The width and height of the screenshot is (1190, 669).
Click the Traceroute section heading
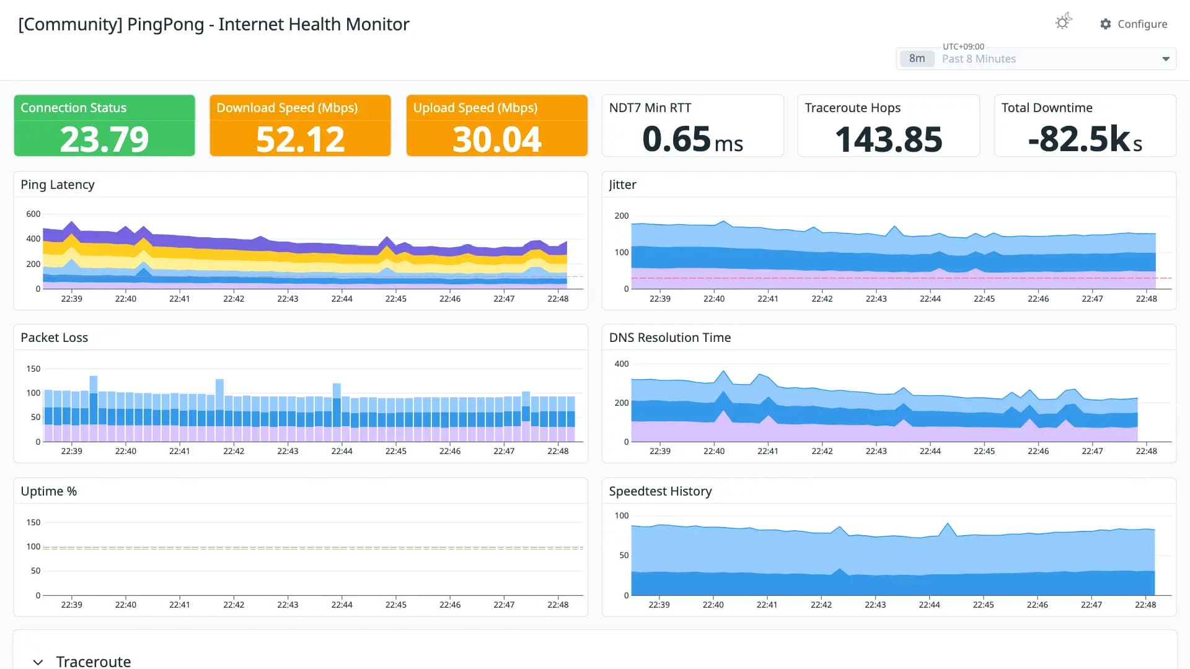click(x=94, y=662)
